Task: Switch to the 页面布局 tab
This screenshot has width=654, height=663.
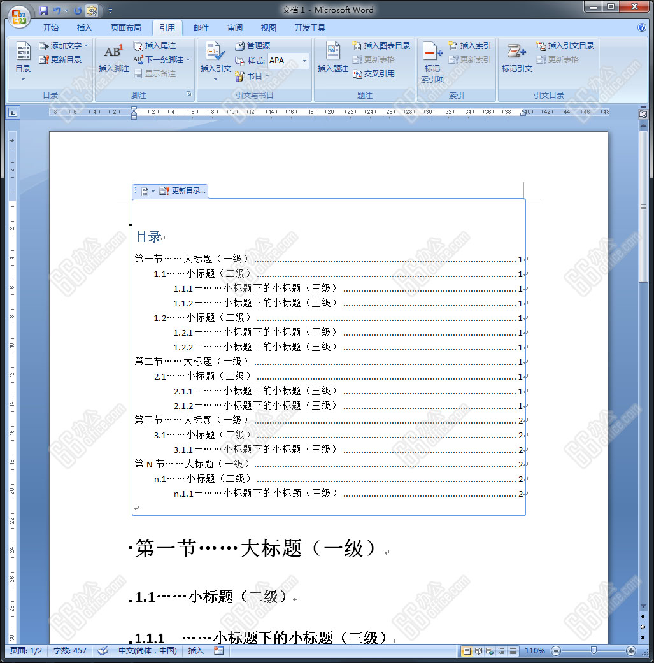Action: [125, 28]
